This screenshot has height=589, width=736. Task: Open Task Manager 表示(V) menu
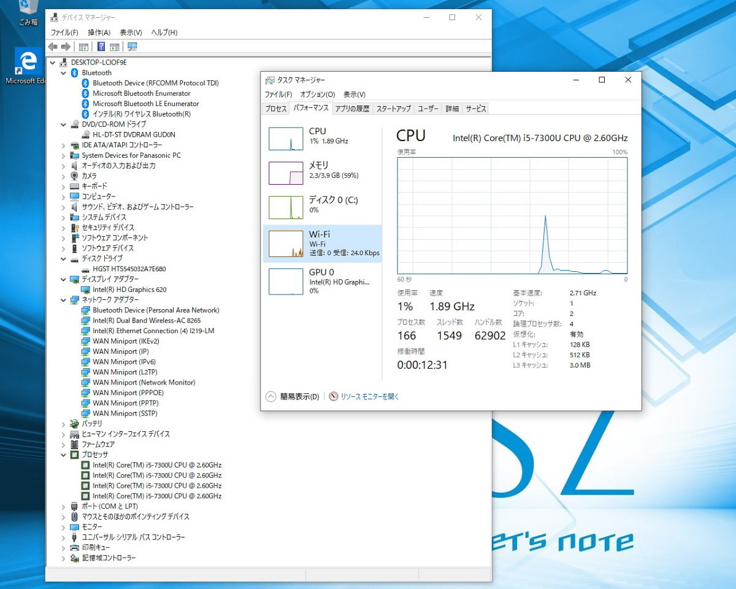pos(354,94)
